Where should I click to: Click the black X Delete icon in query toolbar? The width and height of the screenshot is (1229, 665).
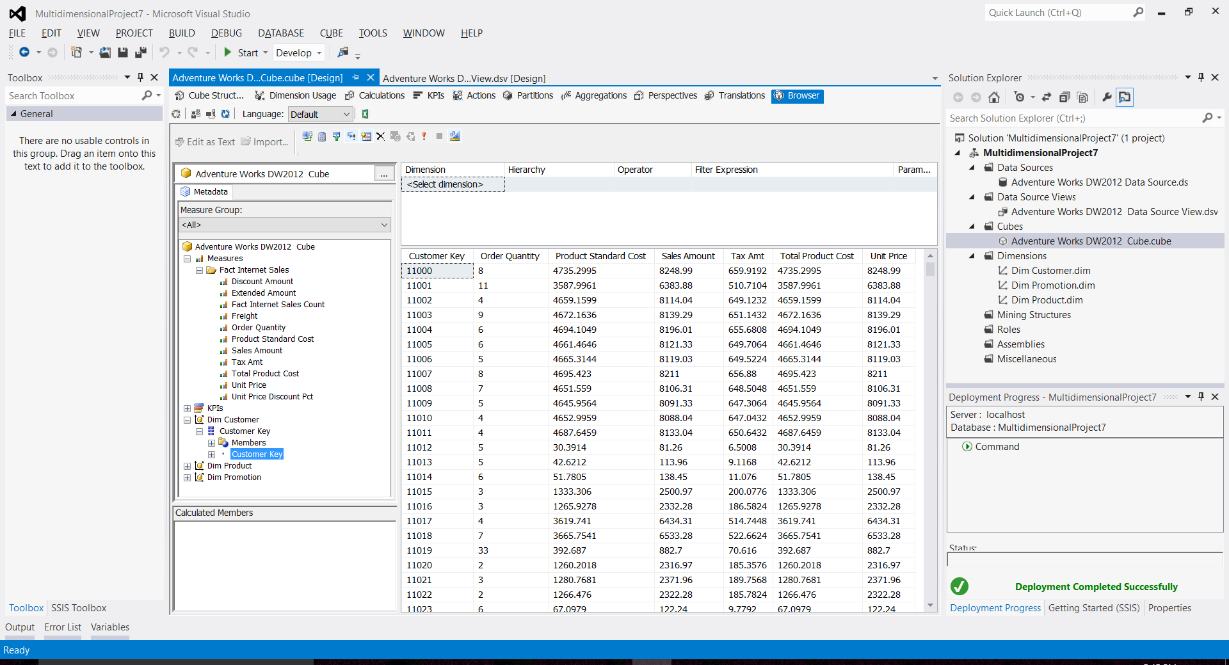(x=380, y=136)
